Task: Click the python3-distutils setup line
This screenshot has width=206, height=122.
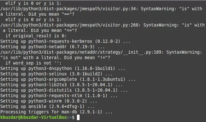Action: (x=64, y=90)
